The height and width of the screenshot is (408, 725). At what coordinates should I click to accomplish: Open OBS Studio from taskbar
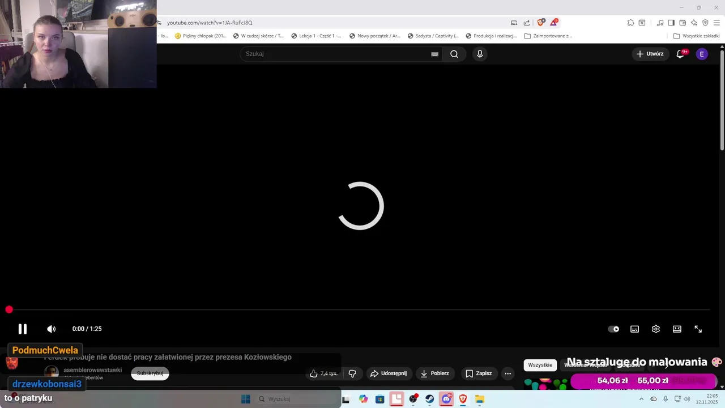click(x=413, y=399)
